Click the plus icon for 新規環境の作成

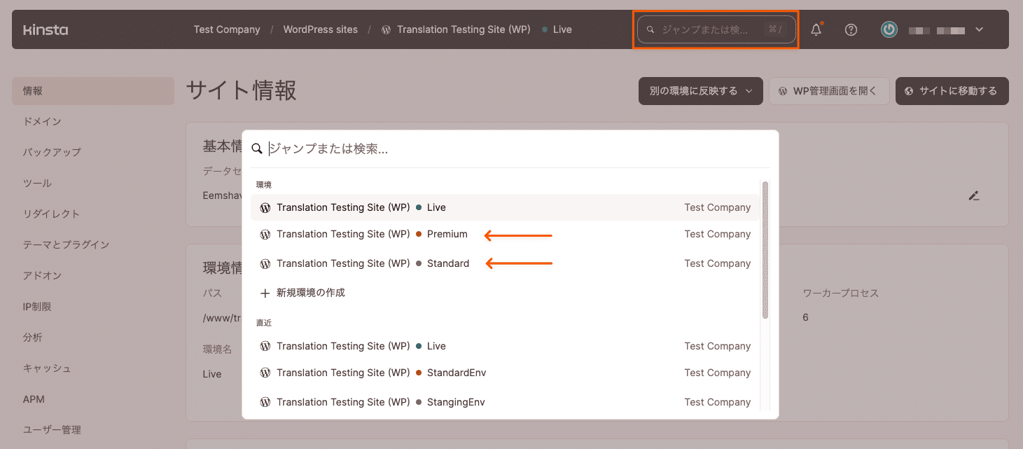265,293
